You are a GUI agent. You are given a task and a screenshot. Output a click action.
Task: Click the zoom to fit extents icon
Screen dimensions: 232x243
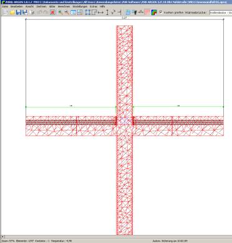pos(88,12)
